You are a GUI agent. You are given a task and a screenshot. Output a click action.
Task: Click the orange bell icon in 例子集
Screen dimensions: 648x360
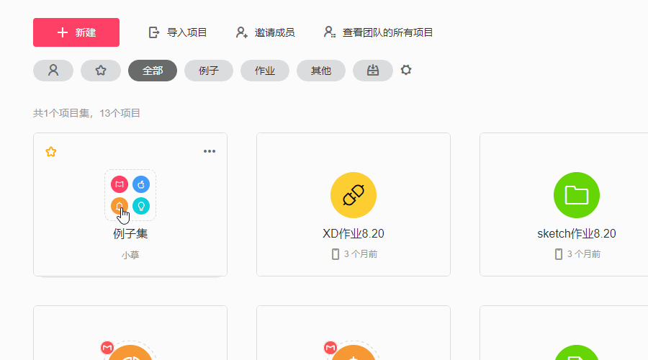(x=120, y=207)
